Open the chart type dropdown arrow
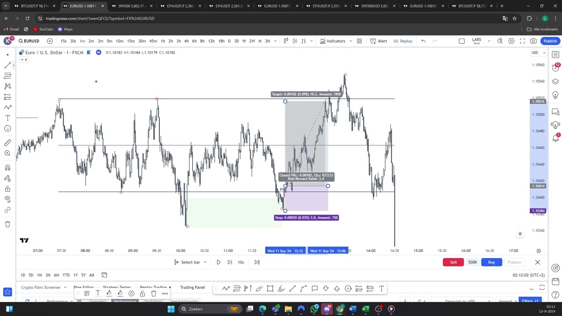 pyautogui.click(x=311, y=41)
